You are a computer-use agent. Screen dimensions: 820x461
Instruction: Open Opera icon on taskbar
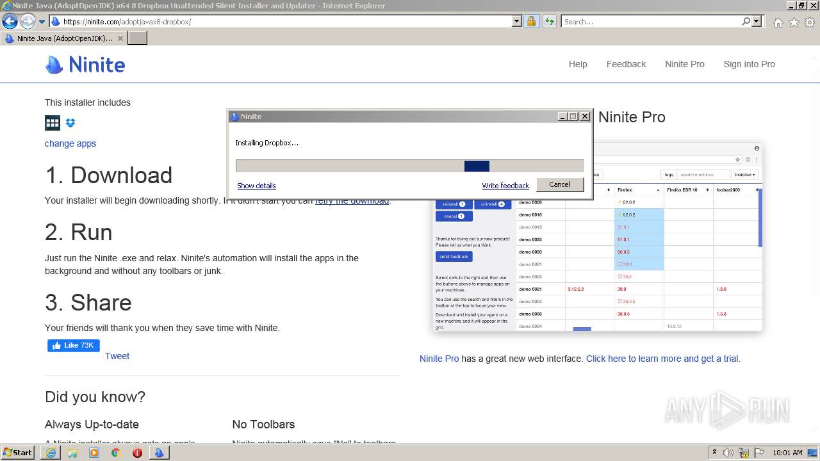tap(137, 453)
